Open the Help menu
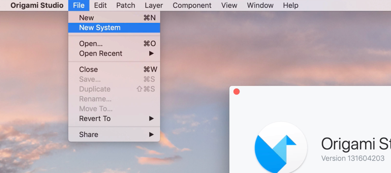Image resolution: width=391 pixels, height=173 pixels. 290,5
